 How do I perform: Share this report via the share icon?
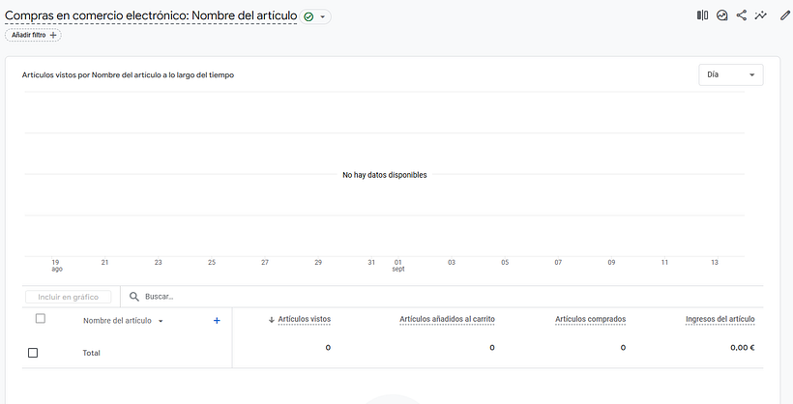pyautogui.click(x=742, y=15)
